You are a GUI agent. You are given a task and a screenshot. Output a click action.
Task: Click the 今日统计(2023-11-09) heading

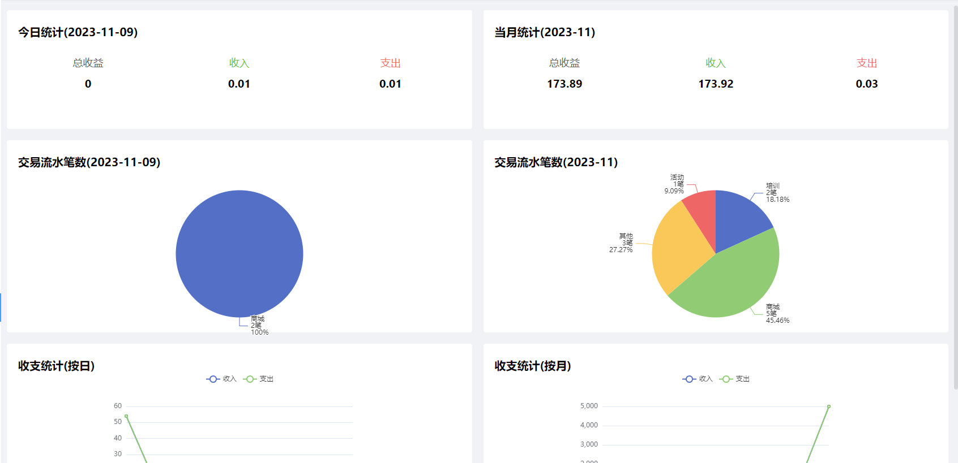(78, 32)
